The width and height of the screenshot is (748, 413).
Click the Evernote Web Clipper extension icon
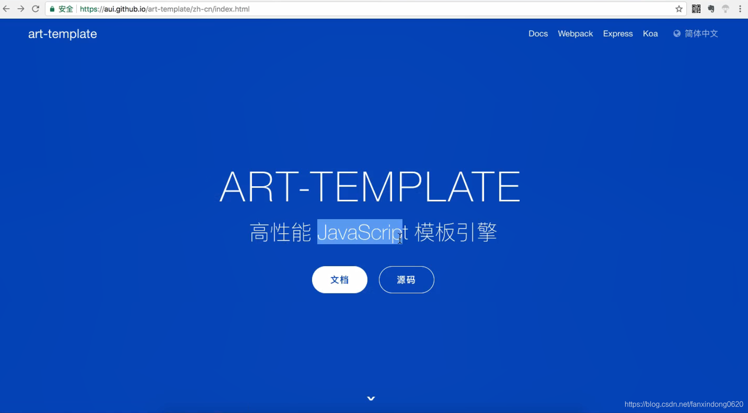click(711, 9)
